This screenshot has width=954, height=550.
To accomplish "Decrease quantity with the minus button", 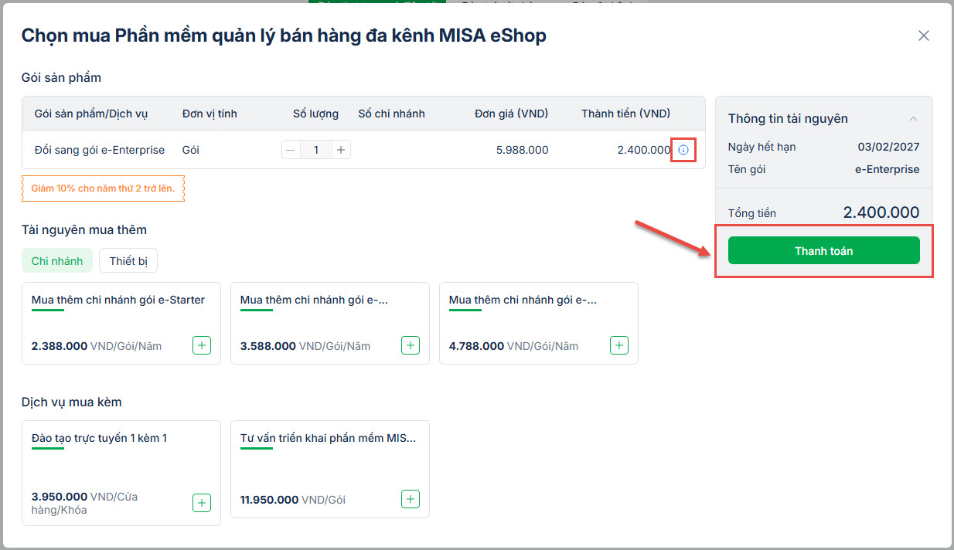I will (291, 150).
